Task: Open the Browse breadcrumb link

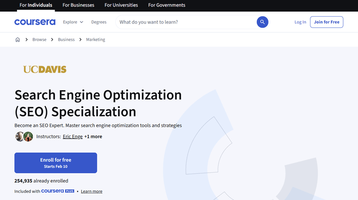Action: tap(39, 39)
